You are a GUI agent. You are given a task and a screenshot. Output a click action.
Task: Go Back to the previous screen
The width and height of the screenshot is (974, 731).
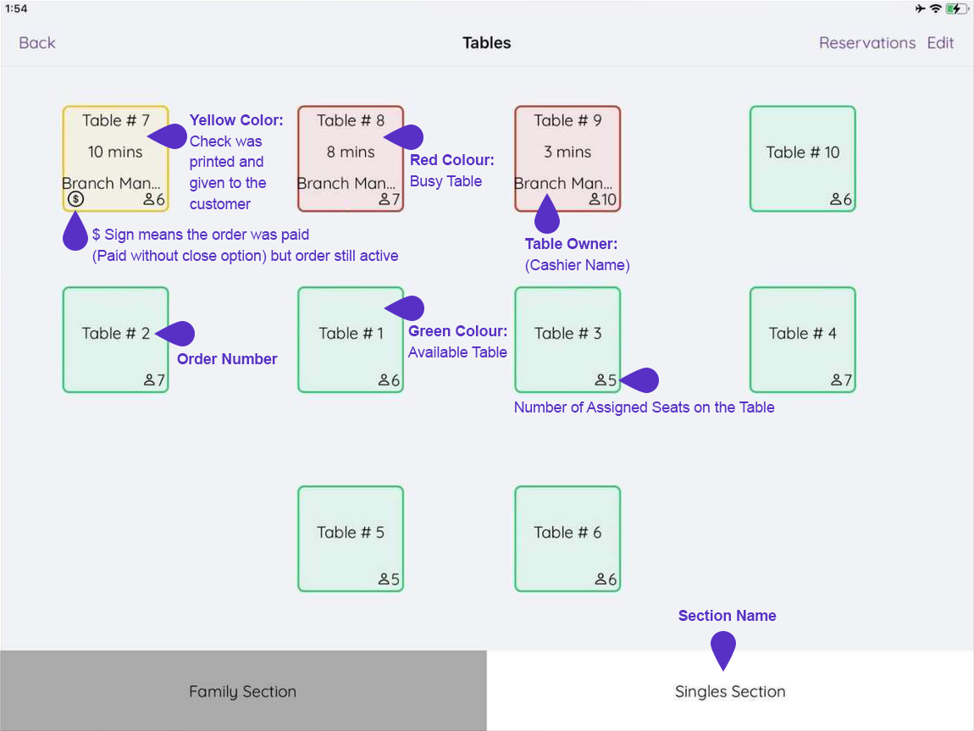tap(36, 42)
